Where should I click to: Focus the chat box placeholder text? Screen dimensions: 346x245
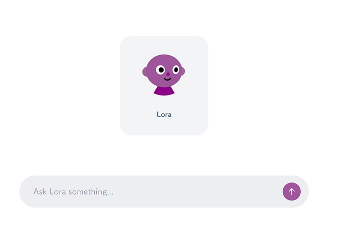(x=73, y=191)
